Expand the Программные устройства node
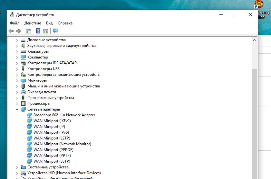 [17, 98]
